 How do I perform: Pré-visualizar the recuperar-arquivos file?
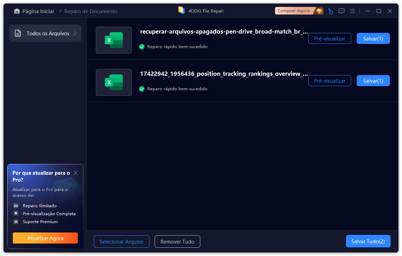point(329,38)
